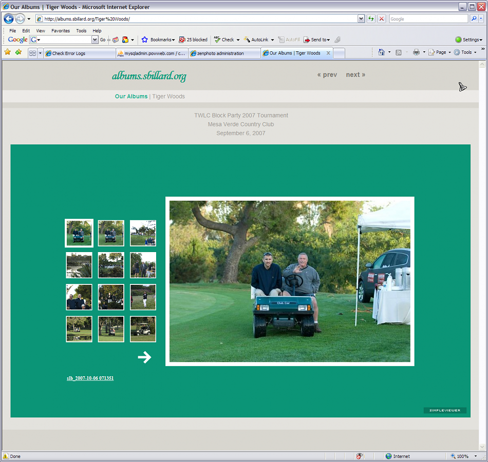Viewport: 488px width, 462px height.
Task: Click the Refresh page icon
Action: [371, 19]
